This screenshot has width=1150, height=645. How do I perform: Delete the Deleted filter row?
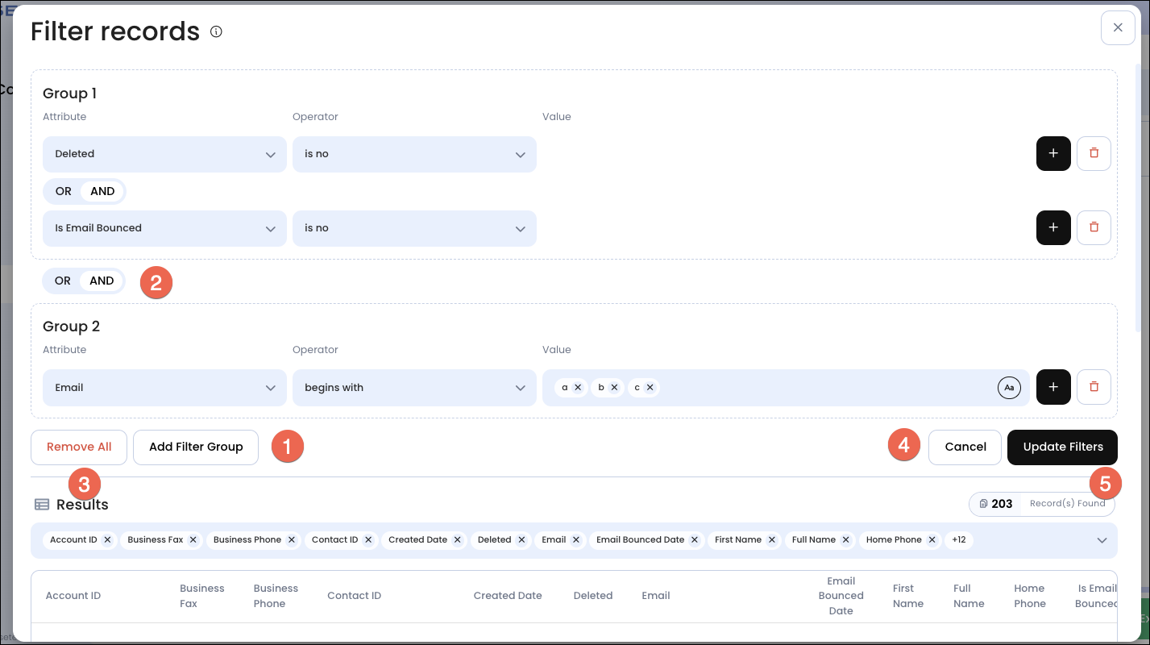[1094, 154]
